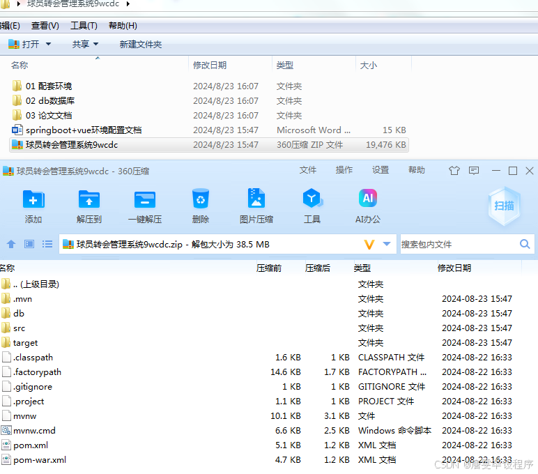Click the 共享 button in Explorer toolbar

pyautogui.click(x=81, y=44)
